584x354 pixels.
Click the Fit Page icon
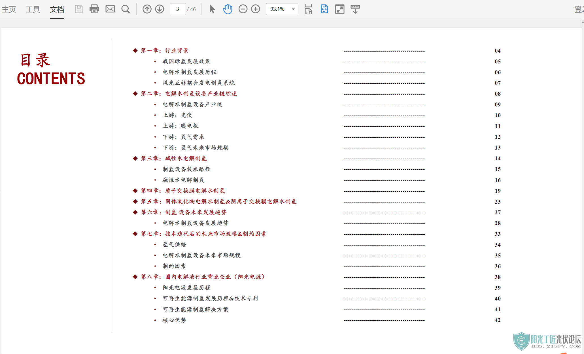pyautogui.click(x=324, y=9)
